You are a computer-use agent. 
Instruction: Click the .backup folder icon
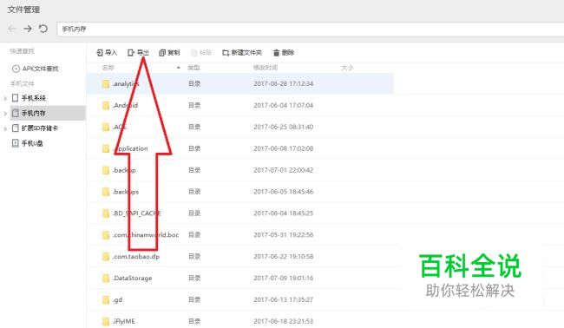pyautogui.click(x=106, y=170)
